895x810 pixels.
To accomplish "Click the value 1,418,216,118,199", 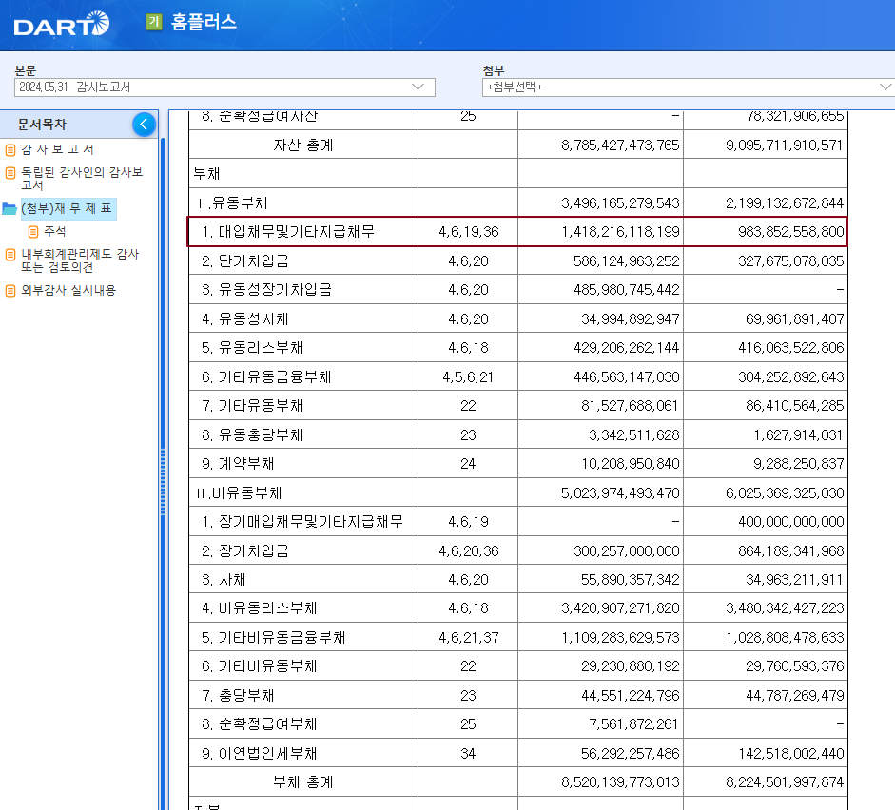I will 620,232.
